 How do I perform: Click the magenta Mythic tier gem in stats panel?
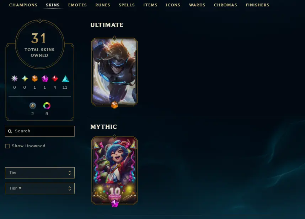(x=45, y=78)
